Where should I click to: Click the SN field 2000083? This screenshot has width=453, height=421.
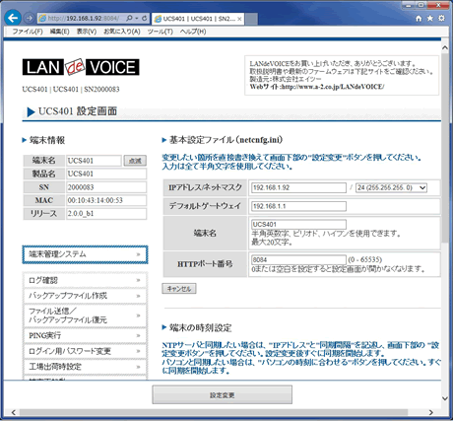pos(106,187)
